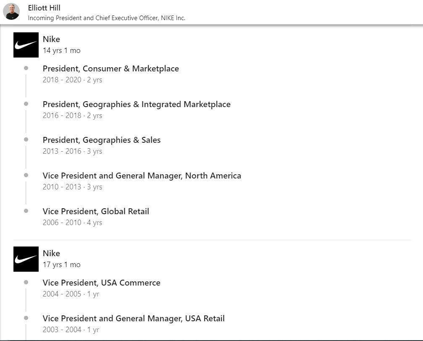
Task: Click timeline dot next to Geographies & Sales
Action: point(26,139)
